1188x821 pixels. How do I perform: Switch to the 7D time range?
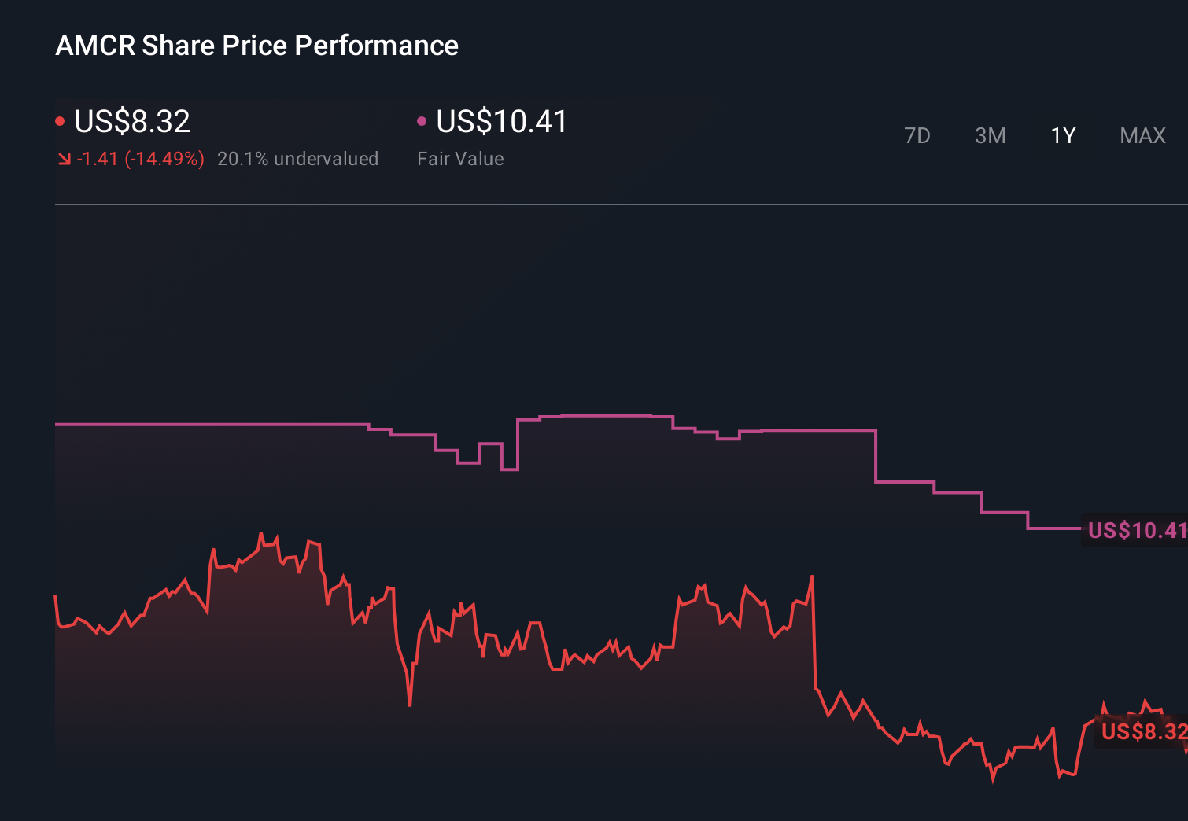tap(917, 135)
